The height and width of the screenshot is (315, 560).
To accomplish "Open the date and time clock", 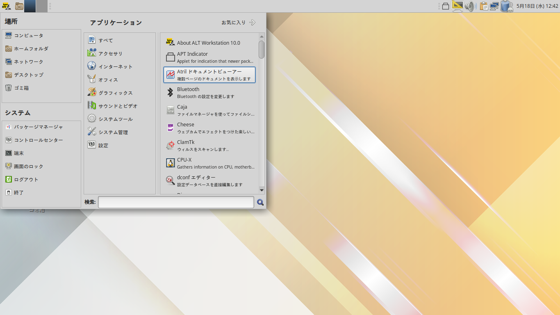I will coord(537,6).
